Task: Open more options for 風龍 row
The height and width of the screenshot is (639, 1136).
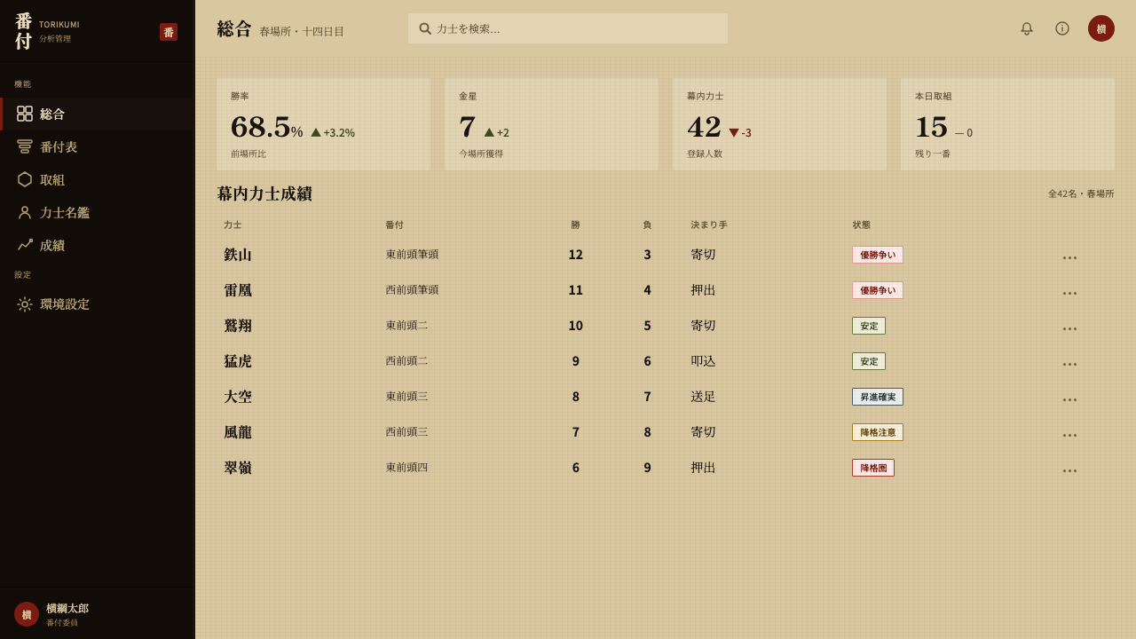Action: (x=1070, y=434)
